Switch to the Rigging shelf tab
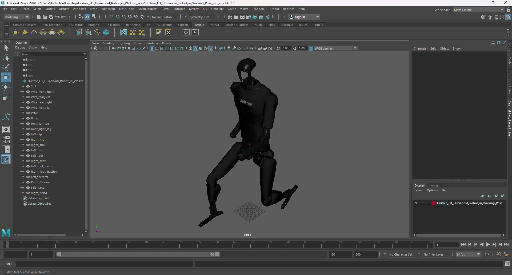This screenshot has width=512, height=275. pos(94,25)
